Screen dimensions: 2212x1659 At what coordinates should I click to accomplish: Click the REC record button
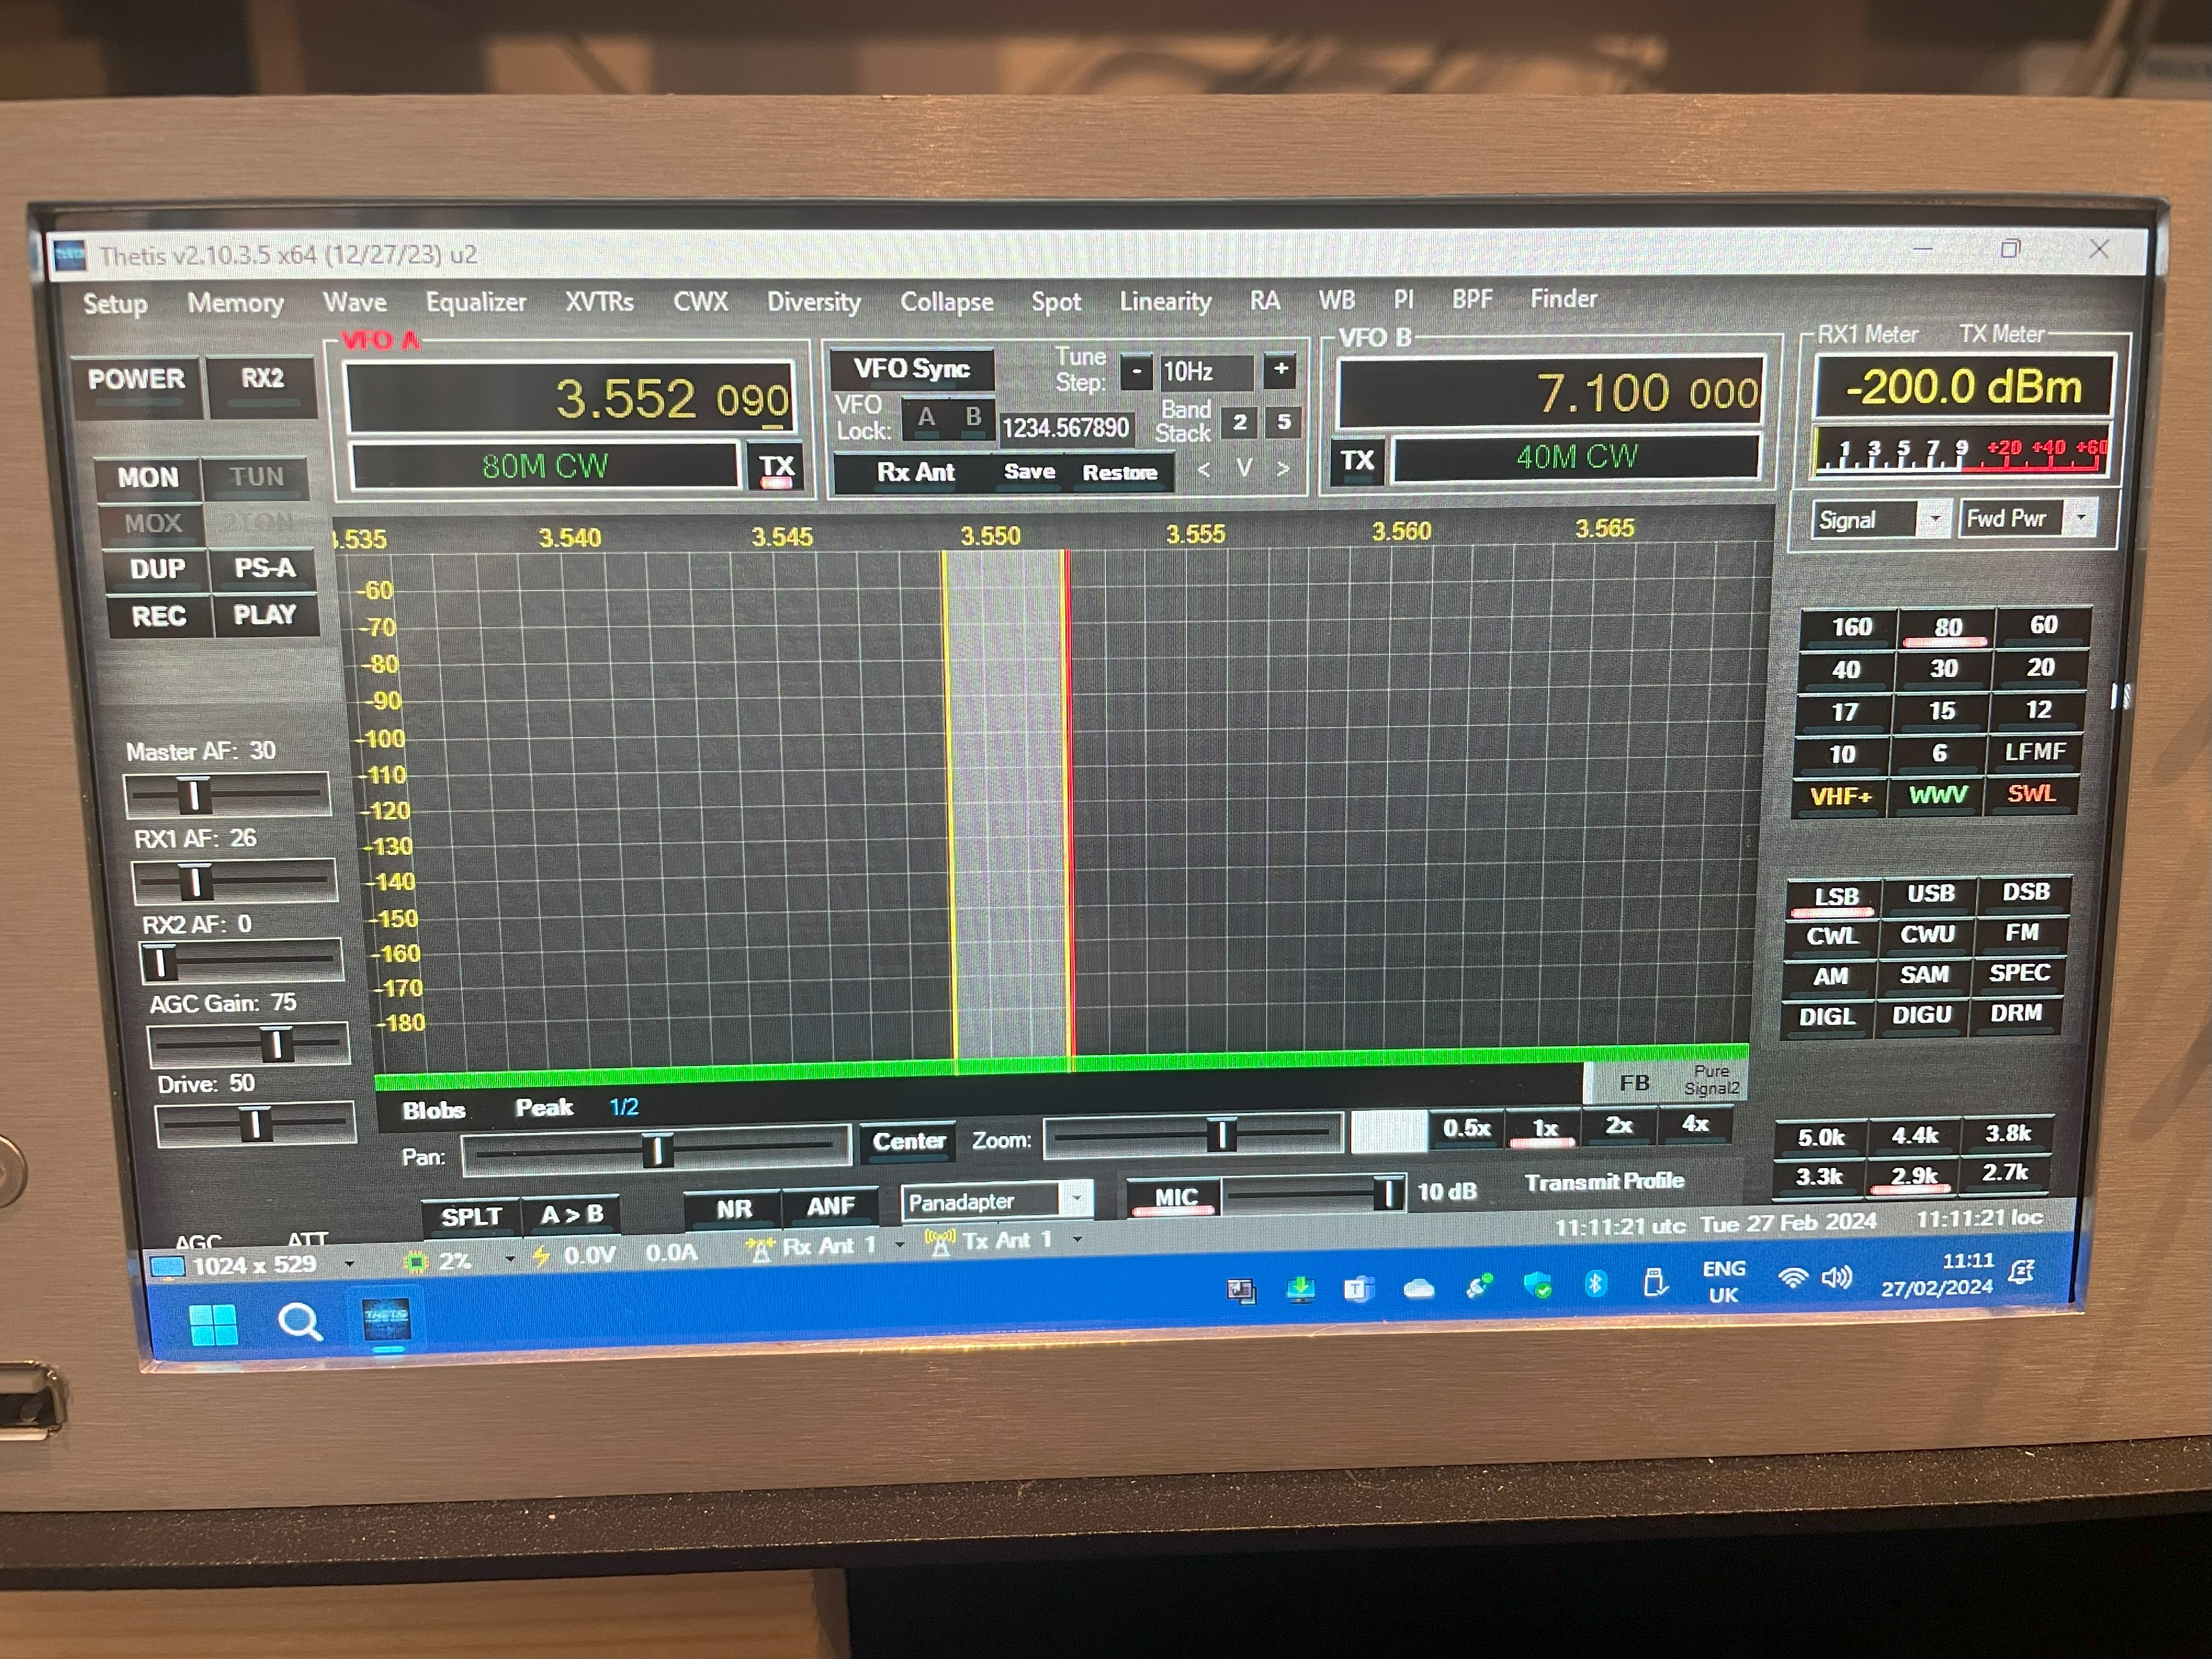pos(159,617)
